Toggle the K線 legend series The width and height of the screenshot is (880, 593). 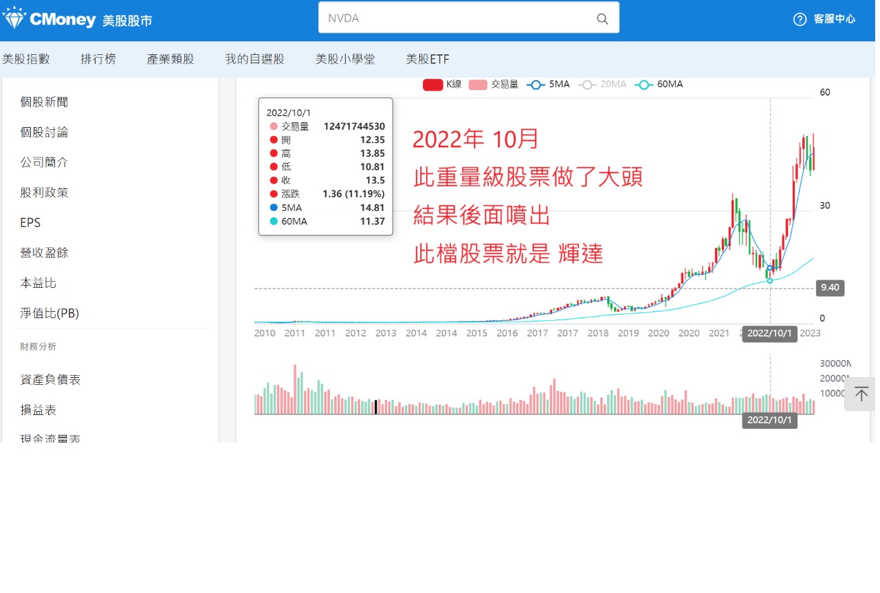(442, 85)
